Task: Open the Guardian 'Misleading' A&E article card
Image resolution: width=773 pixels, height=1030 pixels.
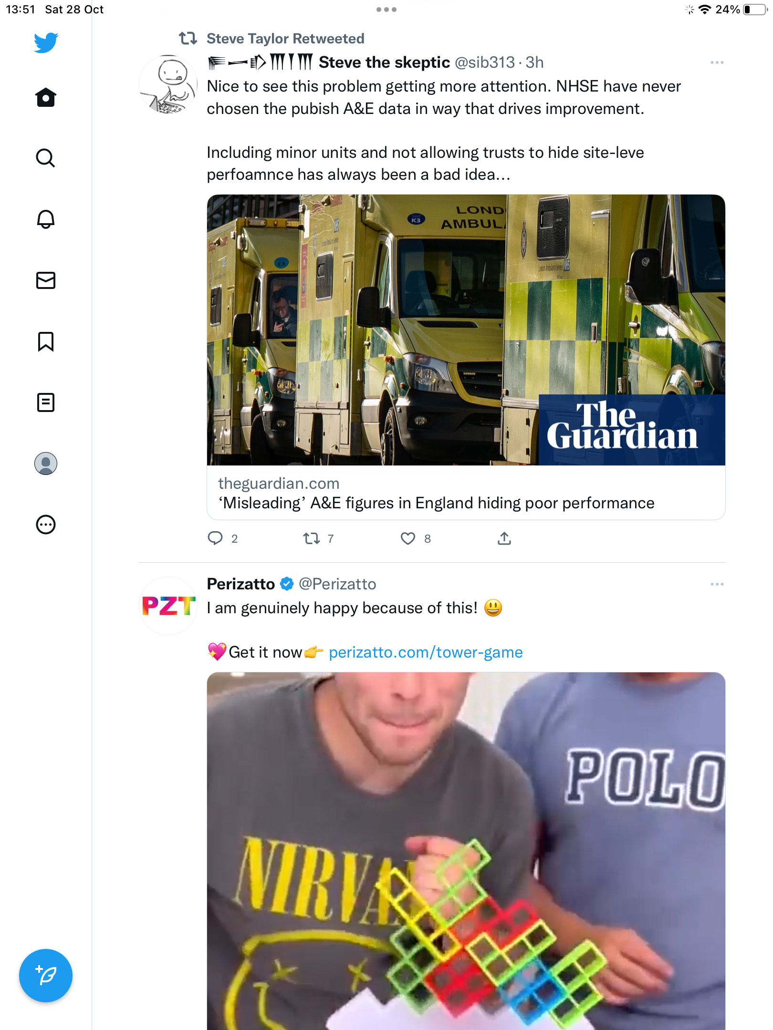Action: click(466, 357)
